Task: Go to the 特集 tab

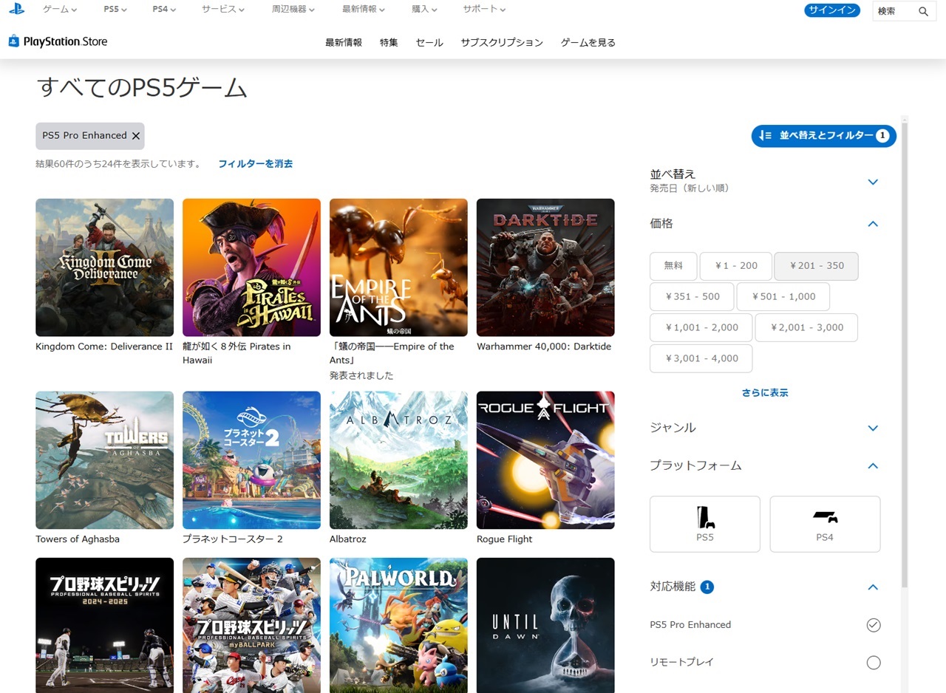Action: click(389, 43)
